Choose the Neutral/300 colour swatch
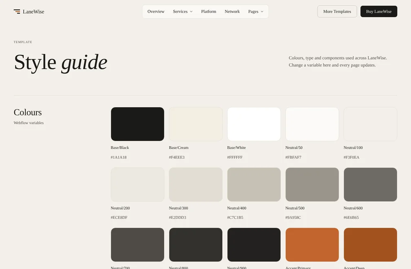This screenshot has height=269, width=411. pyautogui.click(x=196, y=184)
